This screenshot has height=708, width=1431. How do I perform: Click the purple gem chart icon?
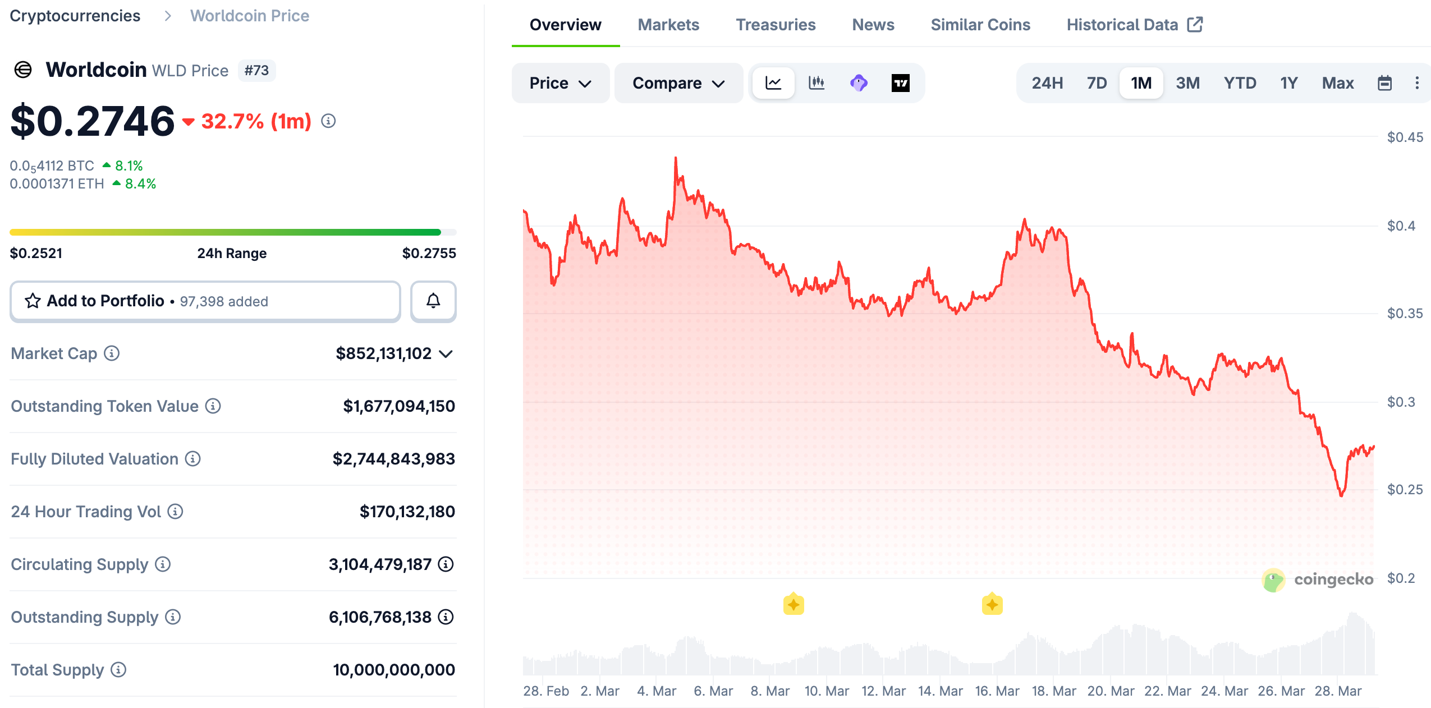858,83
